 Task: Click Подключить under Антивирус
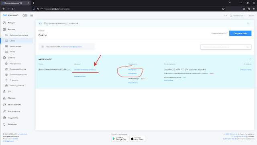click(133, 83)
